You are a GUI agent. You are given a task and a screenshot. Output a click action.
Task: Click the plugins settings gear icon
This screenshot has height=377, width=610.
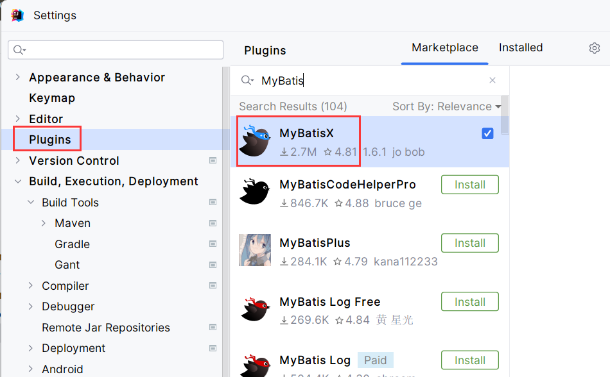click(x=594, y=47)
